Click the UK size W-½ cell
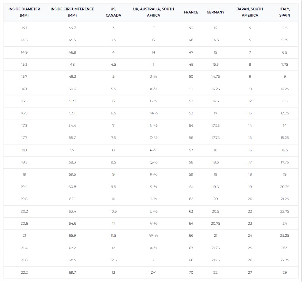 click(154, 235)
